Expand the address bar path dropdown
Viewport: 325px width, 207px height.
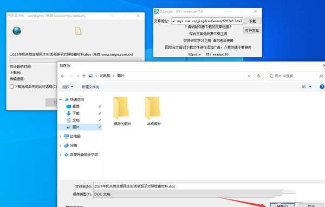click(249, 76)
